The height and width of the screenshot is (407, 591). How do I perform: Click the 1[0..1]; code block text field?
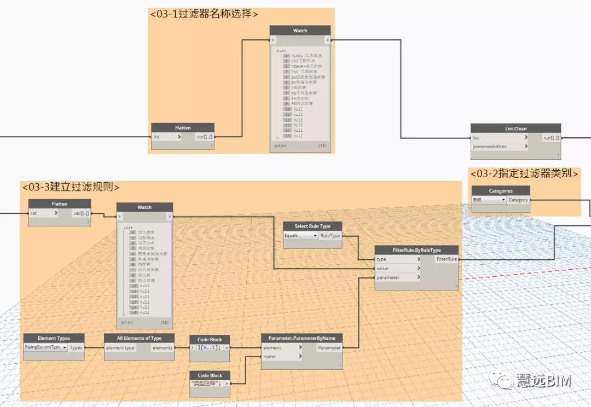pos(209,347)
